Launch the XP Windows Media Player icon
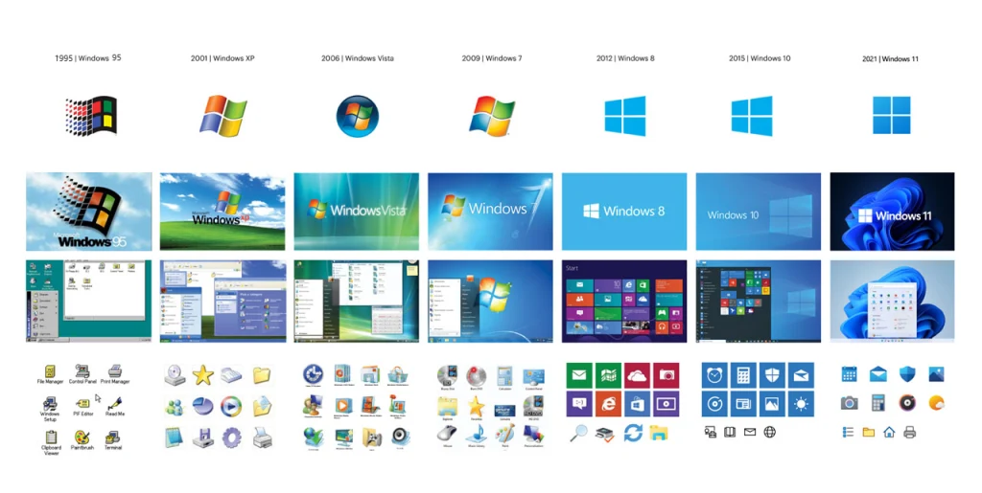The height and width of the screenshot is (493, 982). point(231,407)
